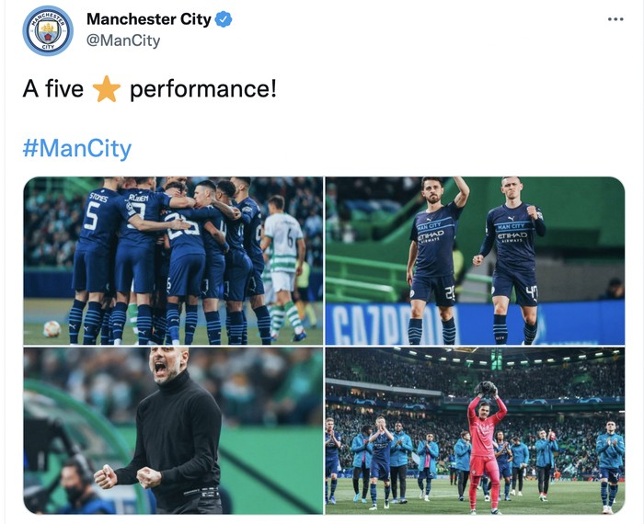Open photo of two players saluting fans
644x524 pixels.
point(476,261)
